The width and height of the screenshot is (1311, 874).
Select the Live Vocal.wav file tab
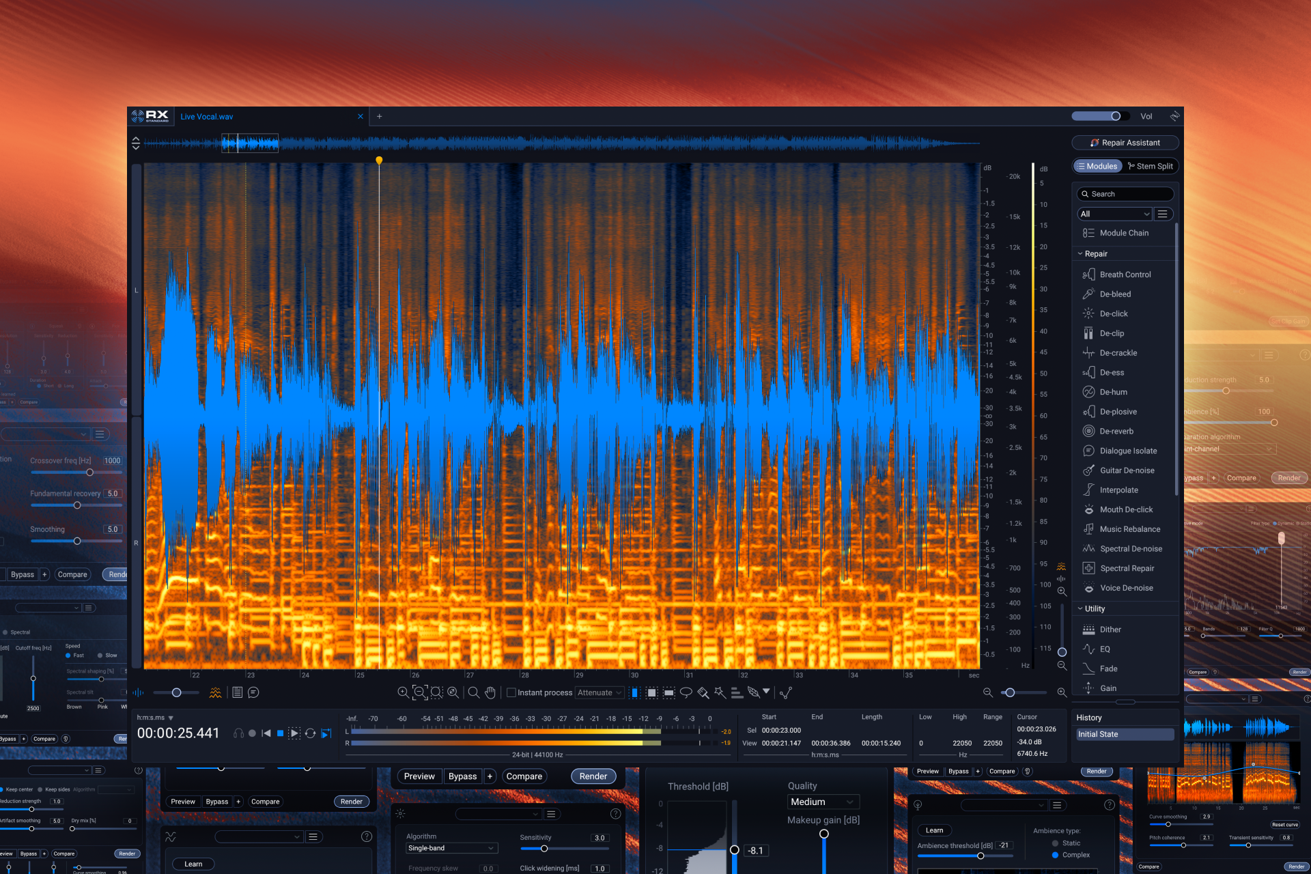coord(207,117)
